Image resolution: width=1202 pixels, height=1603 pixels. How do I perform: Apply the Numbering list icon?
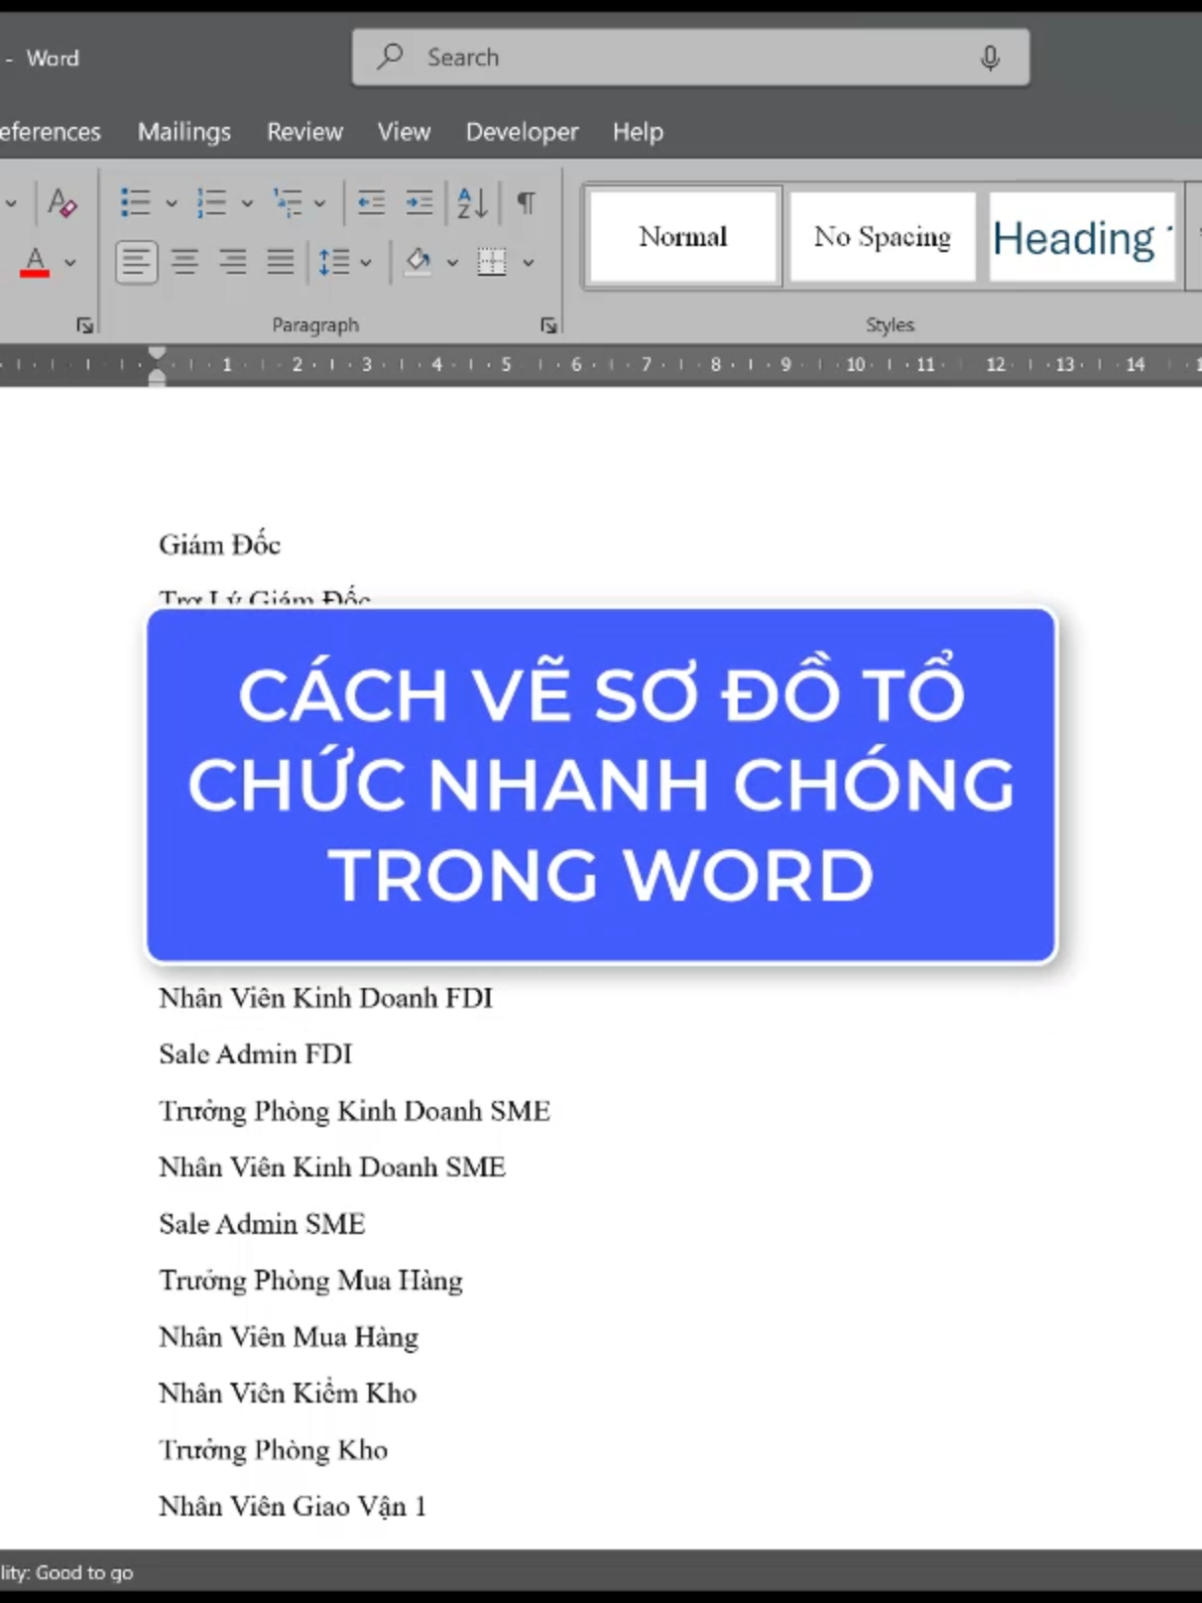(211, 203)
